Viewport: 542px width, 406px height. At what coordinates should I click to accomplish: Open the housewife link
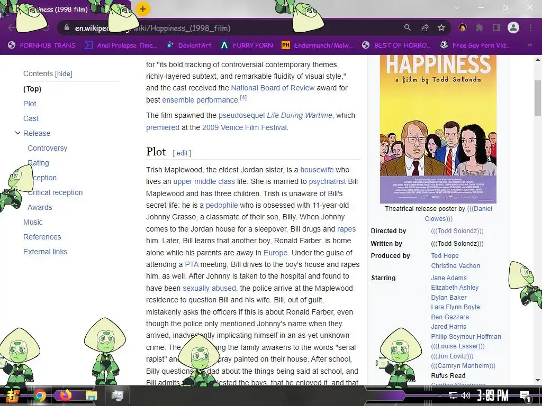(317, 170)
